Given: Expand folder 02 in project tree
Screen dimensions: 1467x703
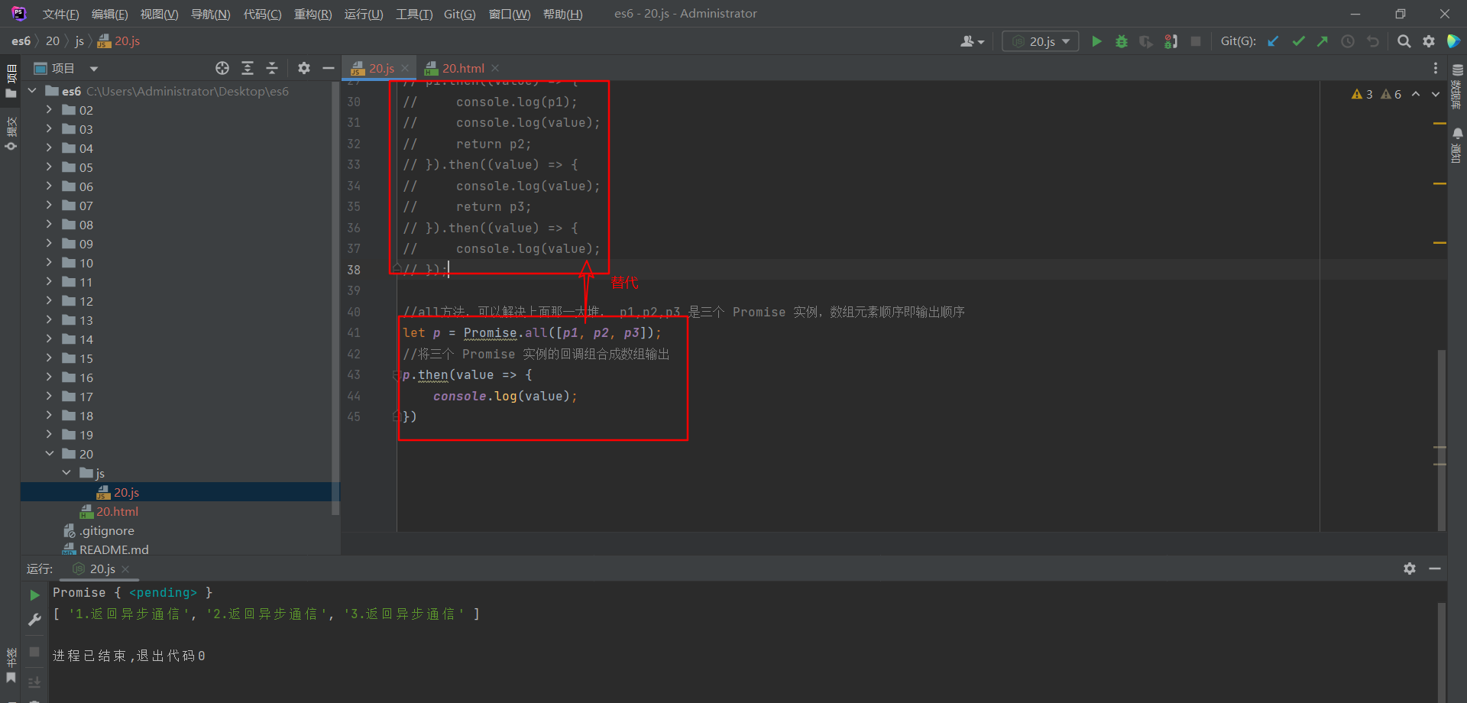Looking at the screenshot, I should click(x=50, y=109).
